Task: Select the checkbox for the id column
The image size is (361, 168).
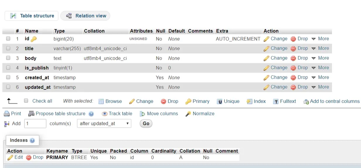Action: tap(8, 39)
